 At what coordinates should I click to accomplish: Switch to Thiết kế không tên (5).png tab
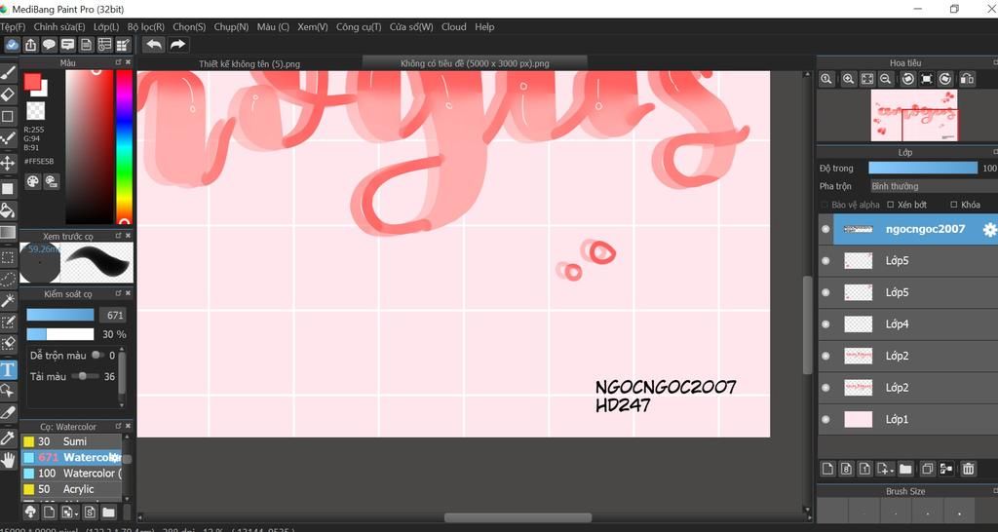(x=249, y=63)
